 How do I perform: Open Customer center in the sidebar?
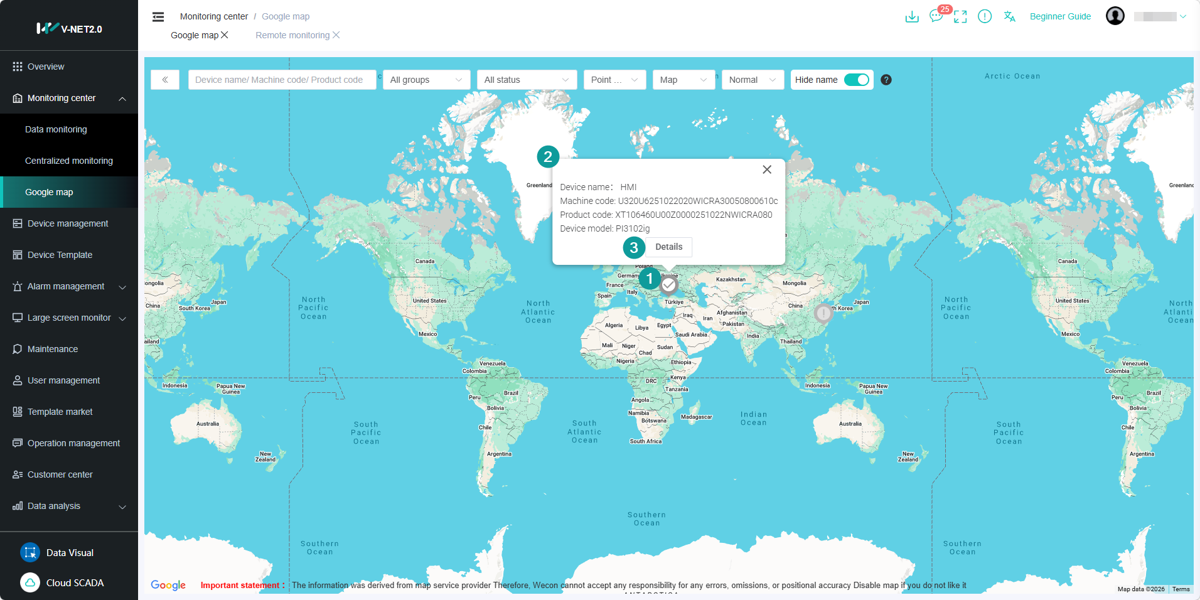[x=69, y=474]
